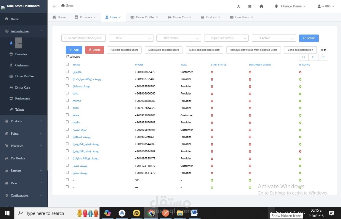341x219 pixels.
Task: Close the Providers tab with its X
Action: 95,17
